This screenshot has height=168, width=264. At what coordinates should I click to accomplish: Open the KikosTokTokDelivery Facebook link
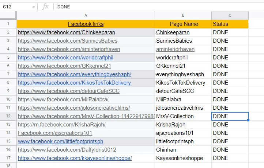click(x=74, y=83)
